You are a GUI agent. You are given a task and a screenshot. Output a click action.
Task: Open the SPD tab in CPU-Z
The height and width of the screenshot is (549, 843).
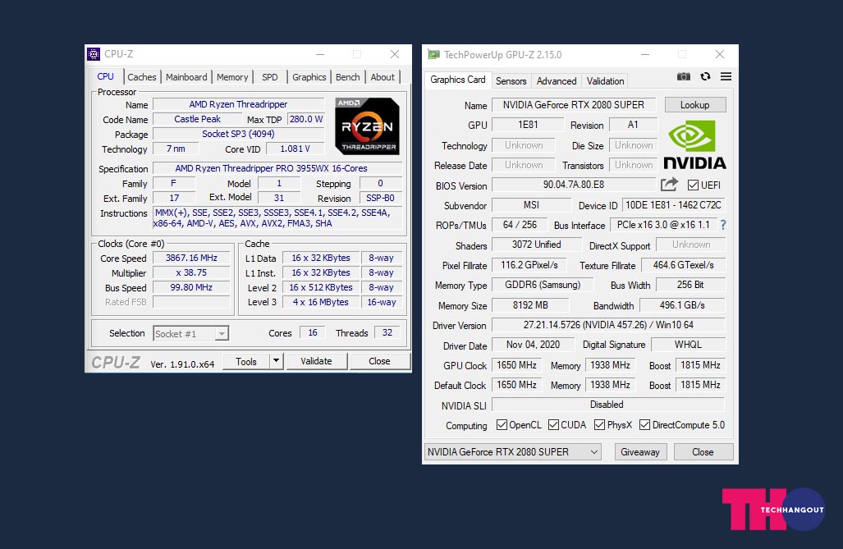pyautogui.click(x=270, y=77)
